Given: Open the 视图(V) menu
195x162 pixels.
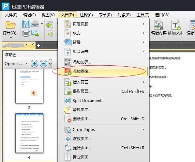Looking at the screenshot, I should pos(48,15).
